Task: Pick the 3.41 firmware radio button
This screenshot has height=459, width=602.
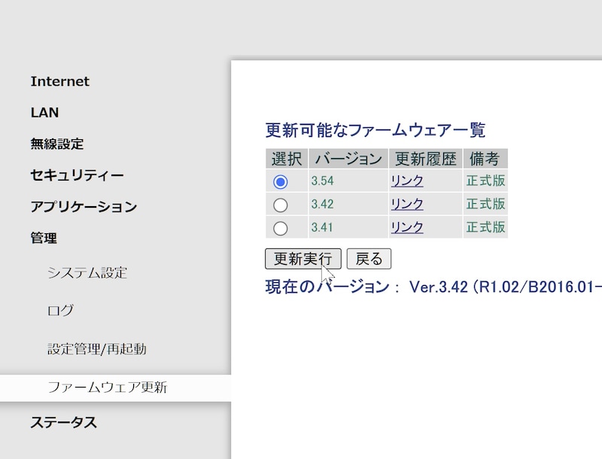Action: tap(281, 227)
